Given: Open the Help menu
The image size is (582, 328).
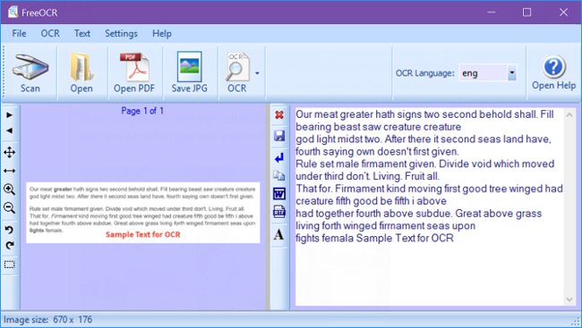Looking at the screenshot, I should coord(162,33).
